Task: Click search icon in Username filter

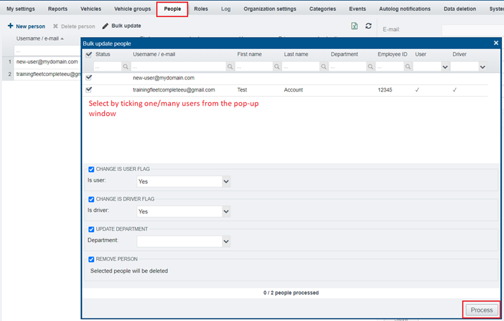Action: click(230, 67)
